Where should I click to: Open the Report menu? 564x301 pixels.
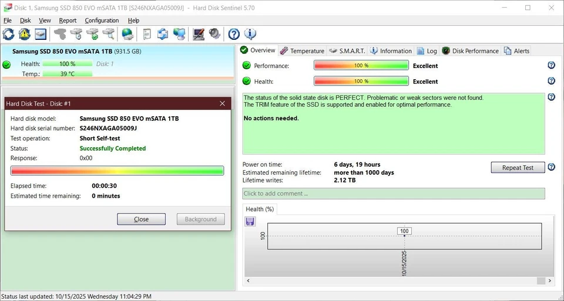point(68,21)
